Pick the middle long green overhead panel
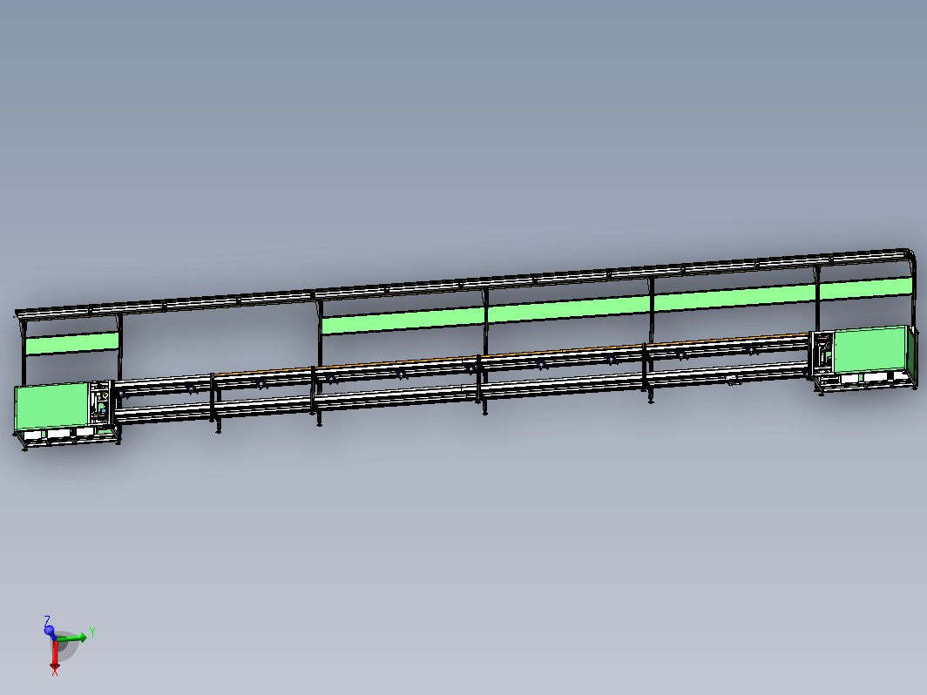Image resolution: width=927 pixels, height=695 pixels. click(568, 308)
